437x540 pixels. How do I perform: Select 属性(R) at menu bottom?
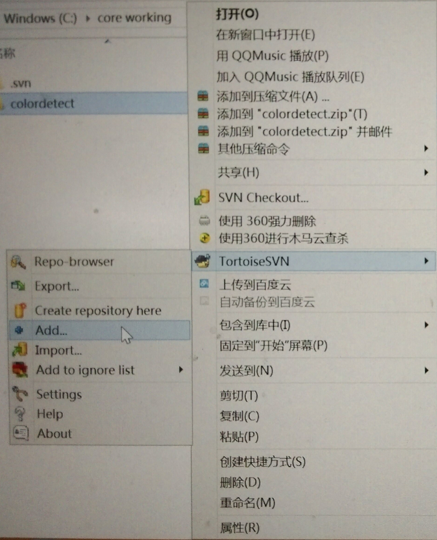pyautogui.click(x=240, y=528)
